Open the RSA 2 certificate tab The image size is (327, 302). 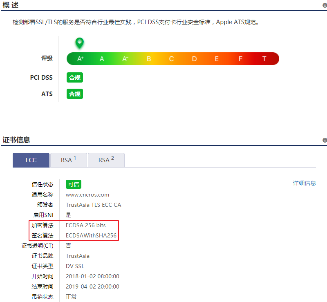tap(106, 160)
